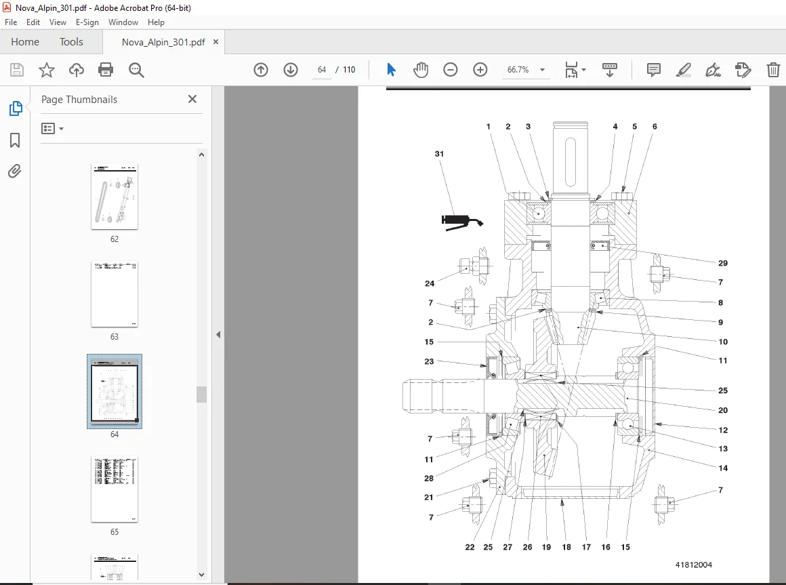
Task: Click the 66.7% zoom value field
Action: pyautogui.click(x=518, y=70)
